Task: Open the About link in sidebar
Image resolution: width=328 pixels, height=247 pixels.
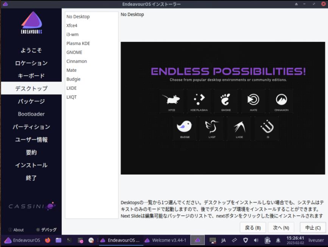Action: coord(16,230)
